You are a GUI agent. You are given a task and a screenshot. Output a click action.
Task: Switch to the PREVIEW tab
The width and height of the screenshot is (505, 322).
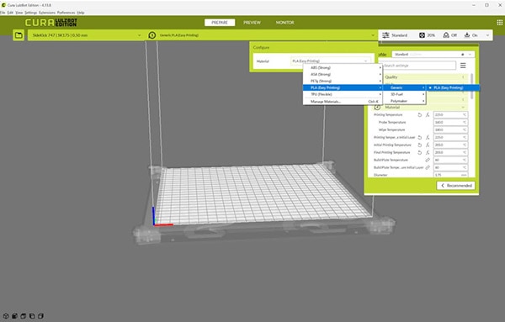(x=252, y=23)
